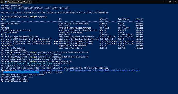Click 'Mozilla.Firefox.DeveloperEdition' package id
This screenshot has width=178, height=94.
tap(78, 30)
